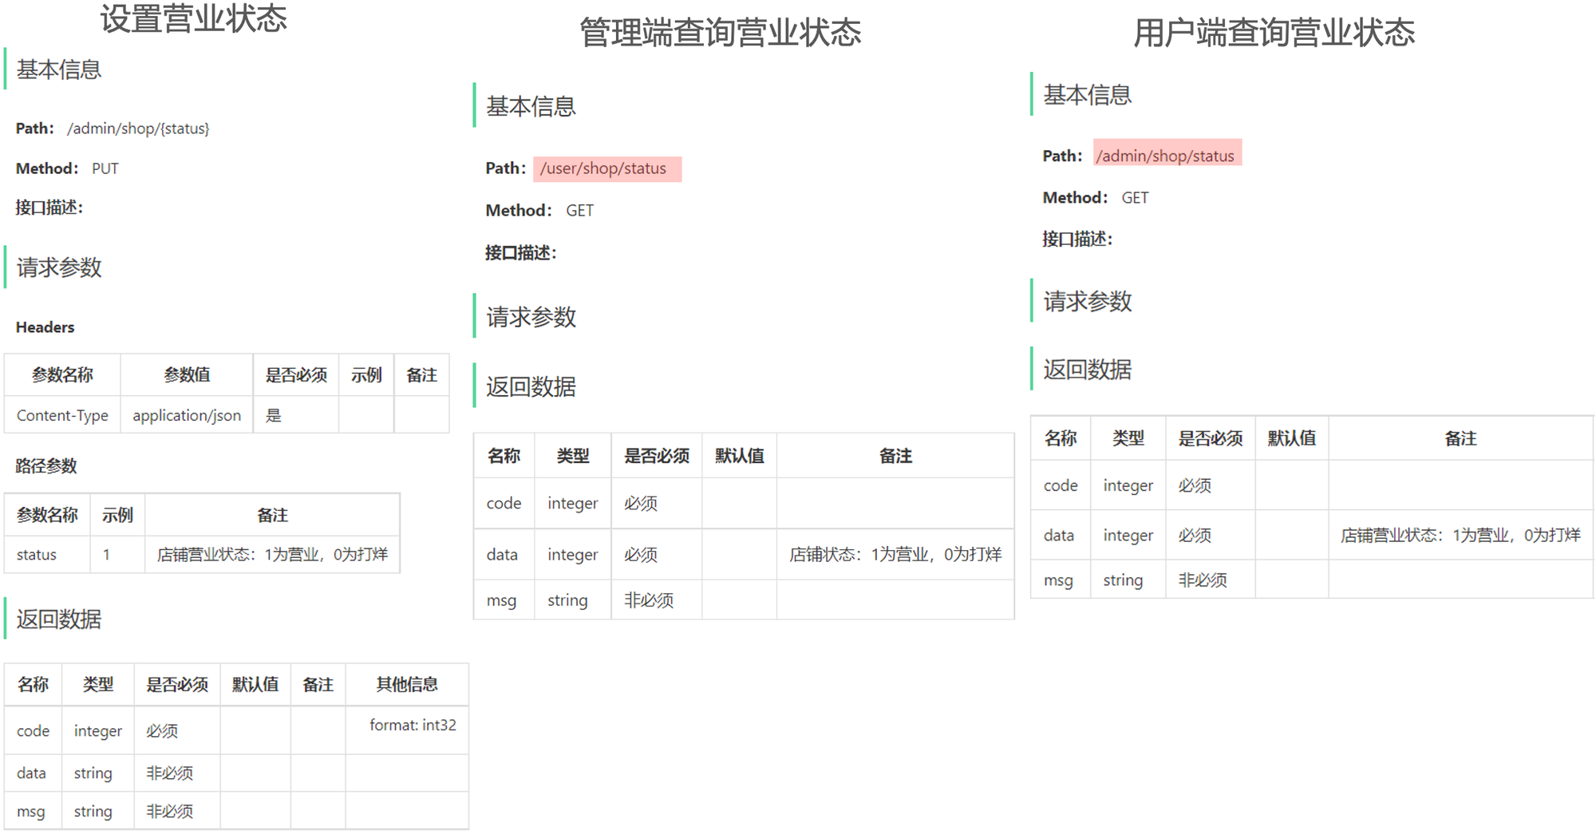Click the data cell in middle table

(x=502, y=554)
